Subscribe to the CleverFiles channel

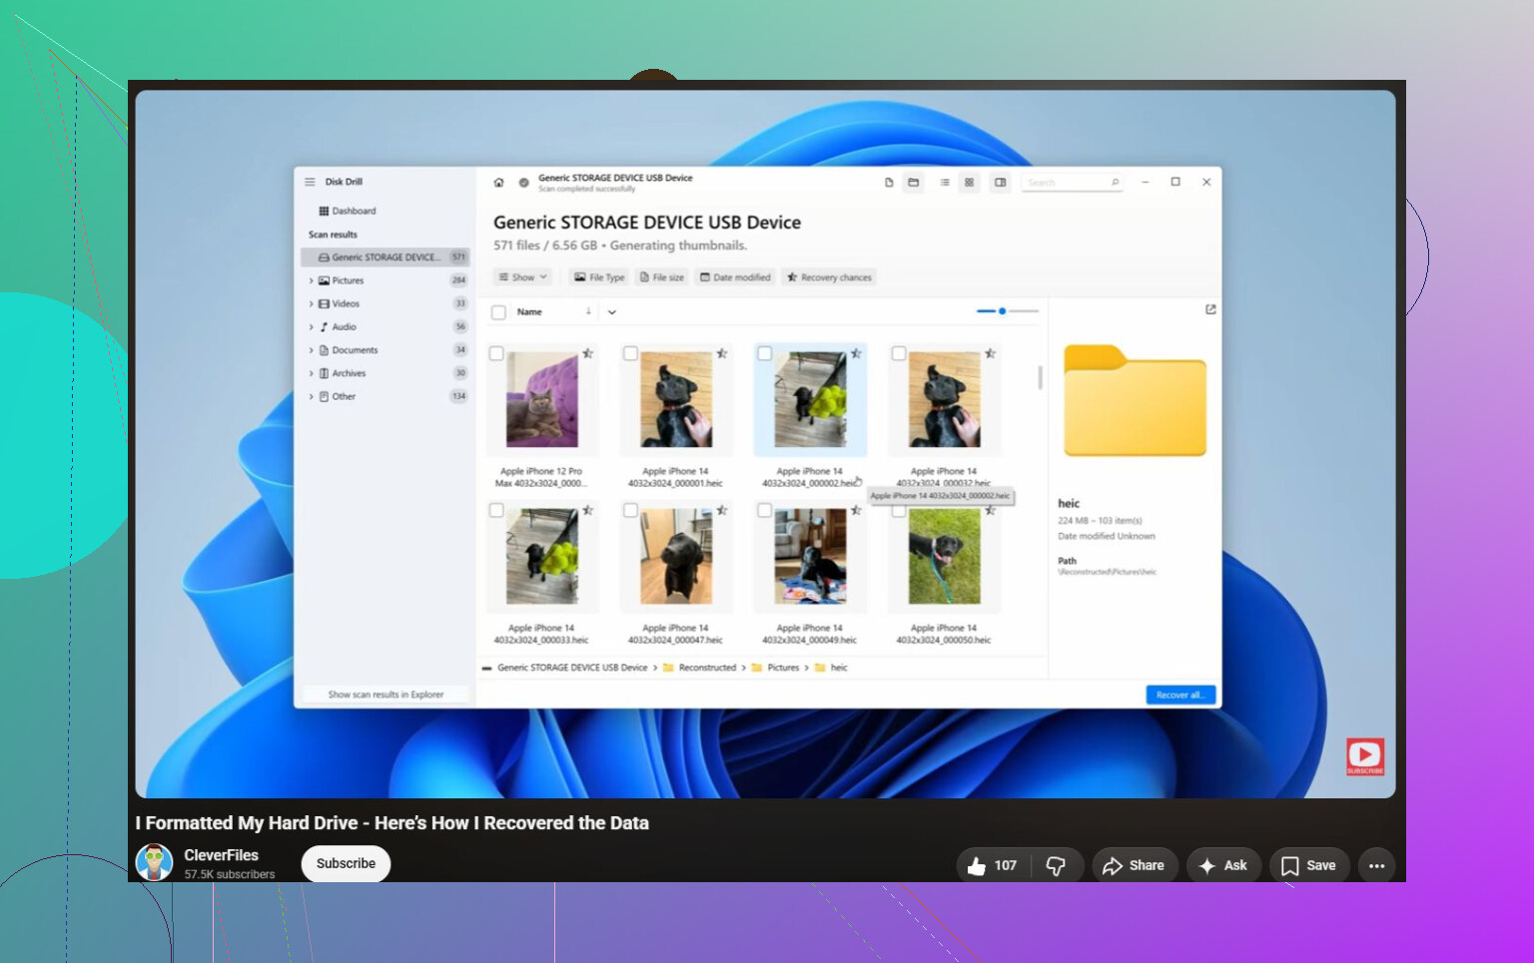point(346,863)
